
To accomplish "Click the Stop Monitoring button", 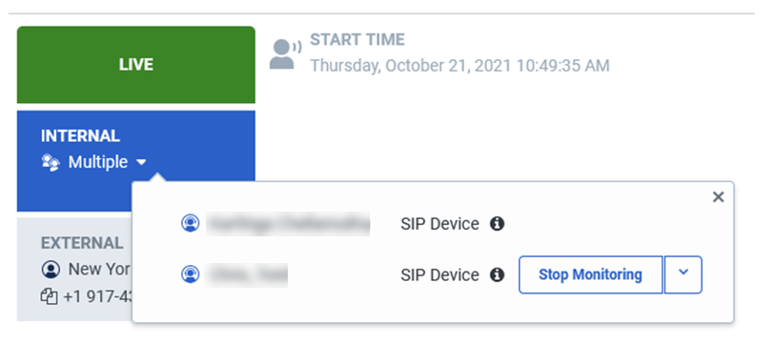I will [590, 274].
